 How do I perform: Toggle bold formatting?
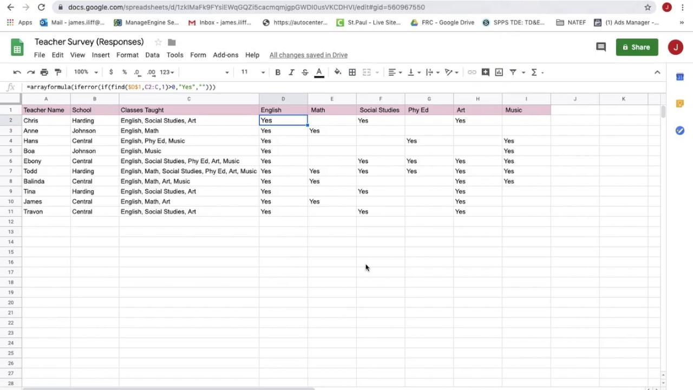pyautogui.click(x=278, y=72)
